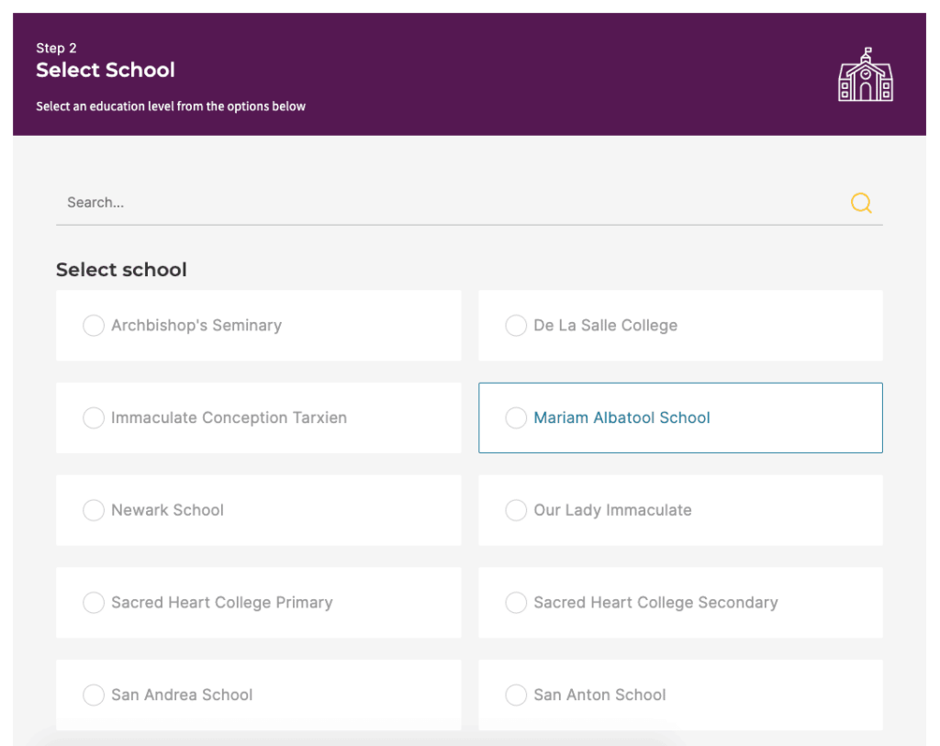This screenshot has height=746, width=940.
Task: Select the De La Salle College radio button
Action: click(516, 326)
